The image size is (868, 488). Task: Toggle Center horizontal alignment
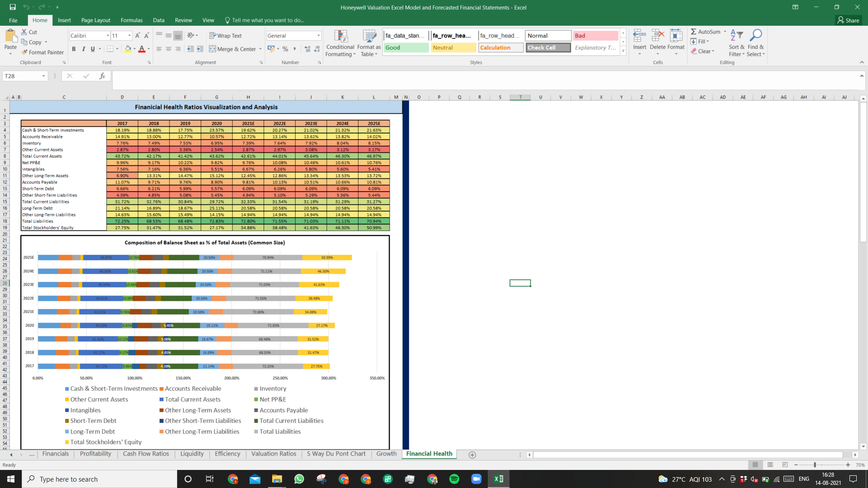[x=168, y=49]
